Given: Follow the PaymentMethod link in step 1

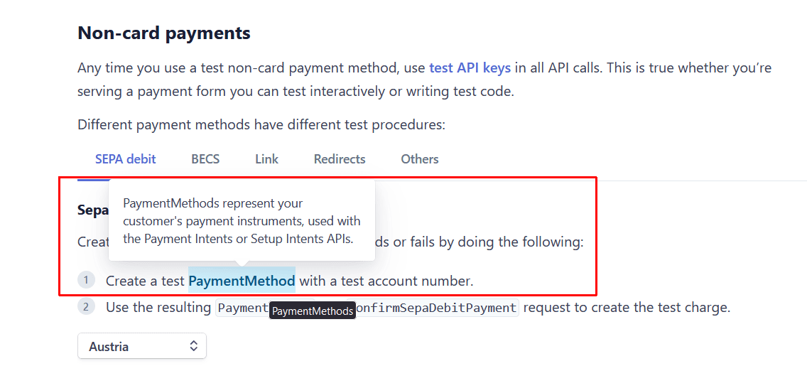Looking at the screenshot, I should [x=242, y=281].
